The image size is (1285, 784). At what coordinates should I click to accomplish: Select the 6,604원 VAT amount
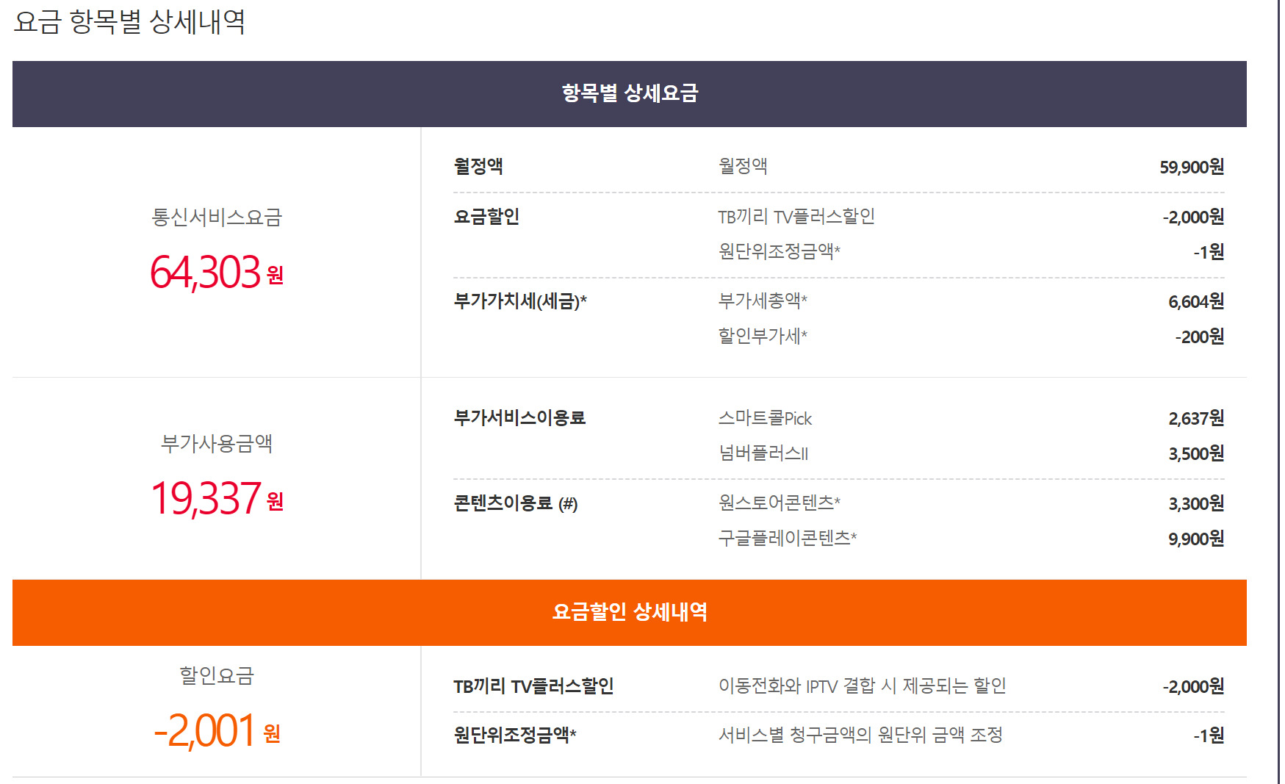click(x=1195, y=302)
